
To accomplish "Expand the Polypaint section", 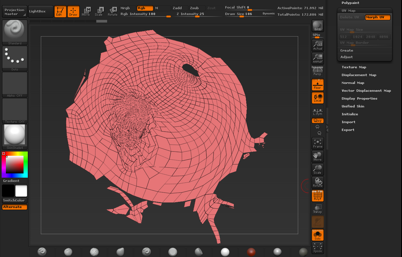I will point(350,3).
